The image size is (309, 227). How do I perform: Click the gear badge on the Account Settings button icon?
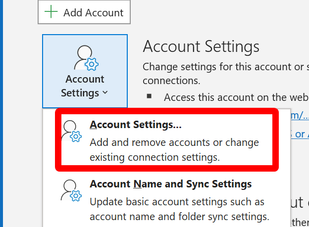coord(92,65)
